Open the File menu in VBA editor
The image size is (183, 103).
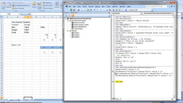[x=70, y=7]
